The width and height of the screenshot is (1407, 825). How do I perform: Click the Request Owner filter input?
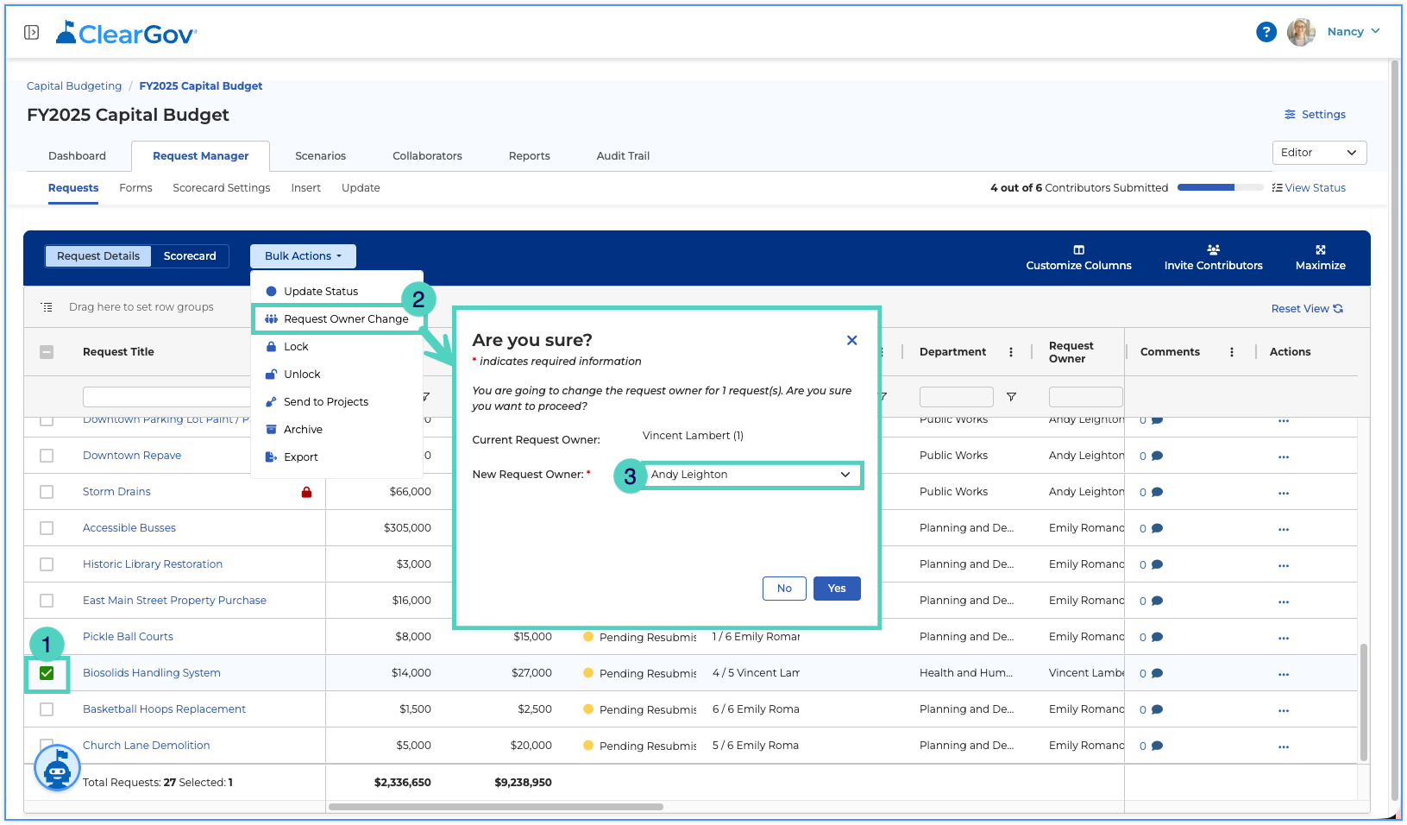[1085, 397]
